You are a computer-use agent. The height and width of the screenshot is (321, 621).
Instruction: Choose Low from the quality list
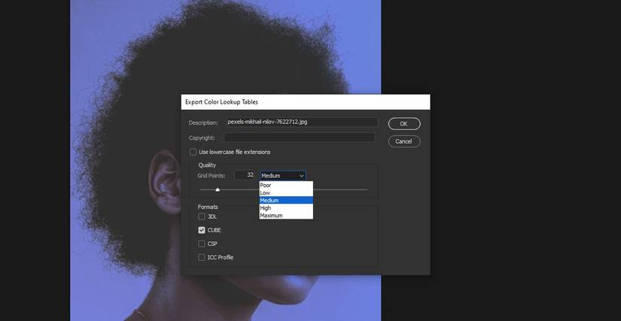pos(286,193)
